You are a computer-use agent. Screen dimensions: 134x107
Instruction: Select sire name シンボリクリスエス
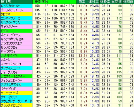pos(11,43)
